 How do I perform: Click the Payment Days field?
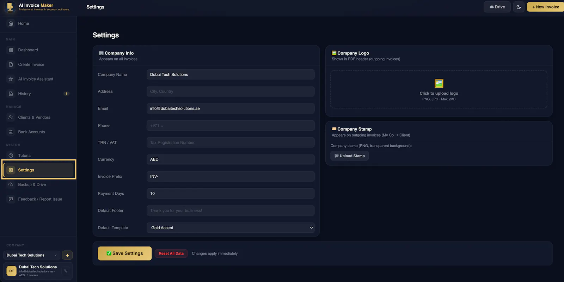(231, 194)
